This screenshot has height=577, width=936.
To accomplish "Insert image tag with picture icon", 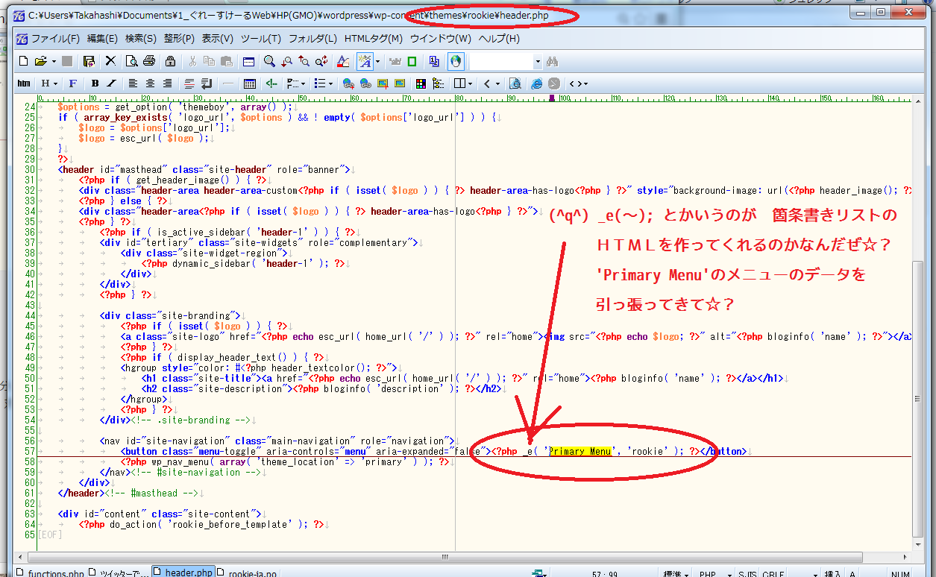I will [x=383, y=83].
